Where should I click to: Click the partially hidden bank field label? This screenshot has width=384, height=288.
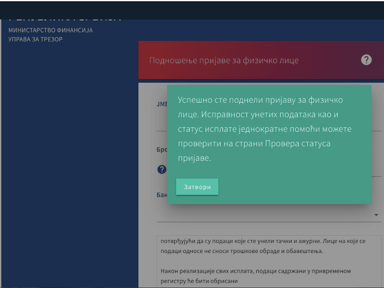[x=161, y=195]
